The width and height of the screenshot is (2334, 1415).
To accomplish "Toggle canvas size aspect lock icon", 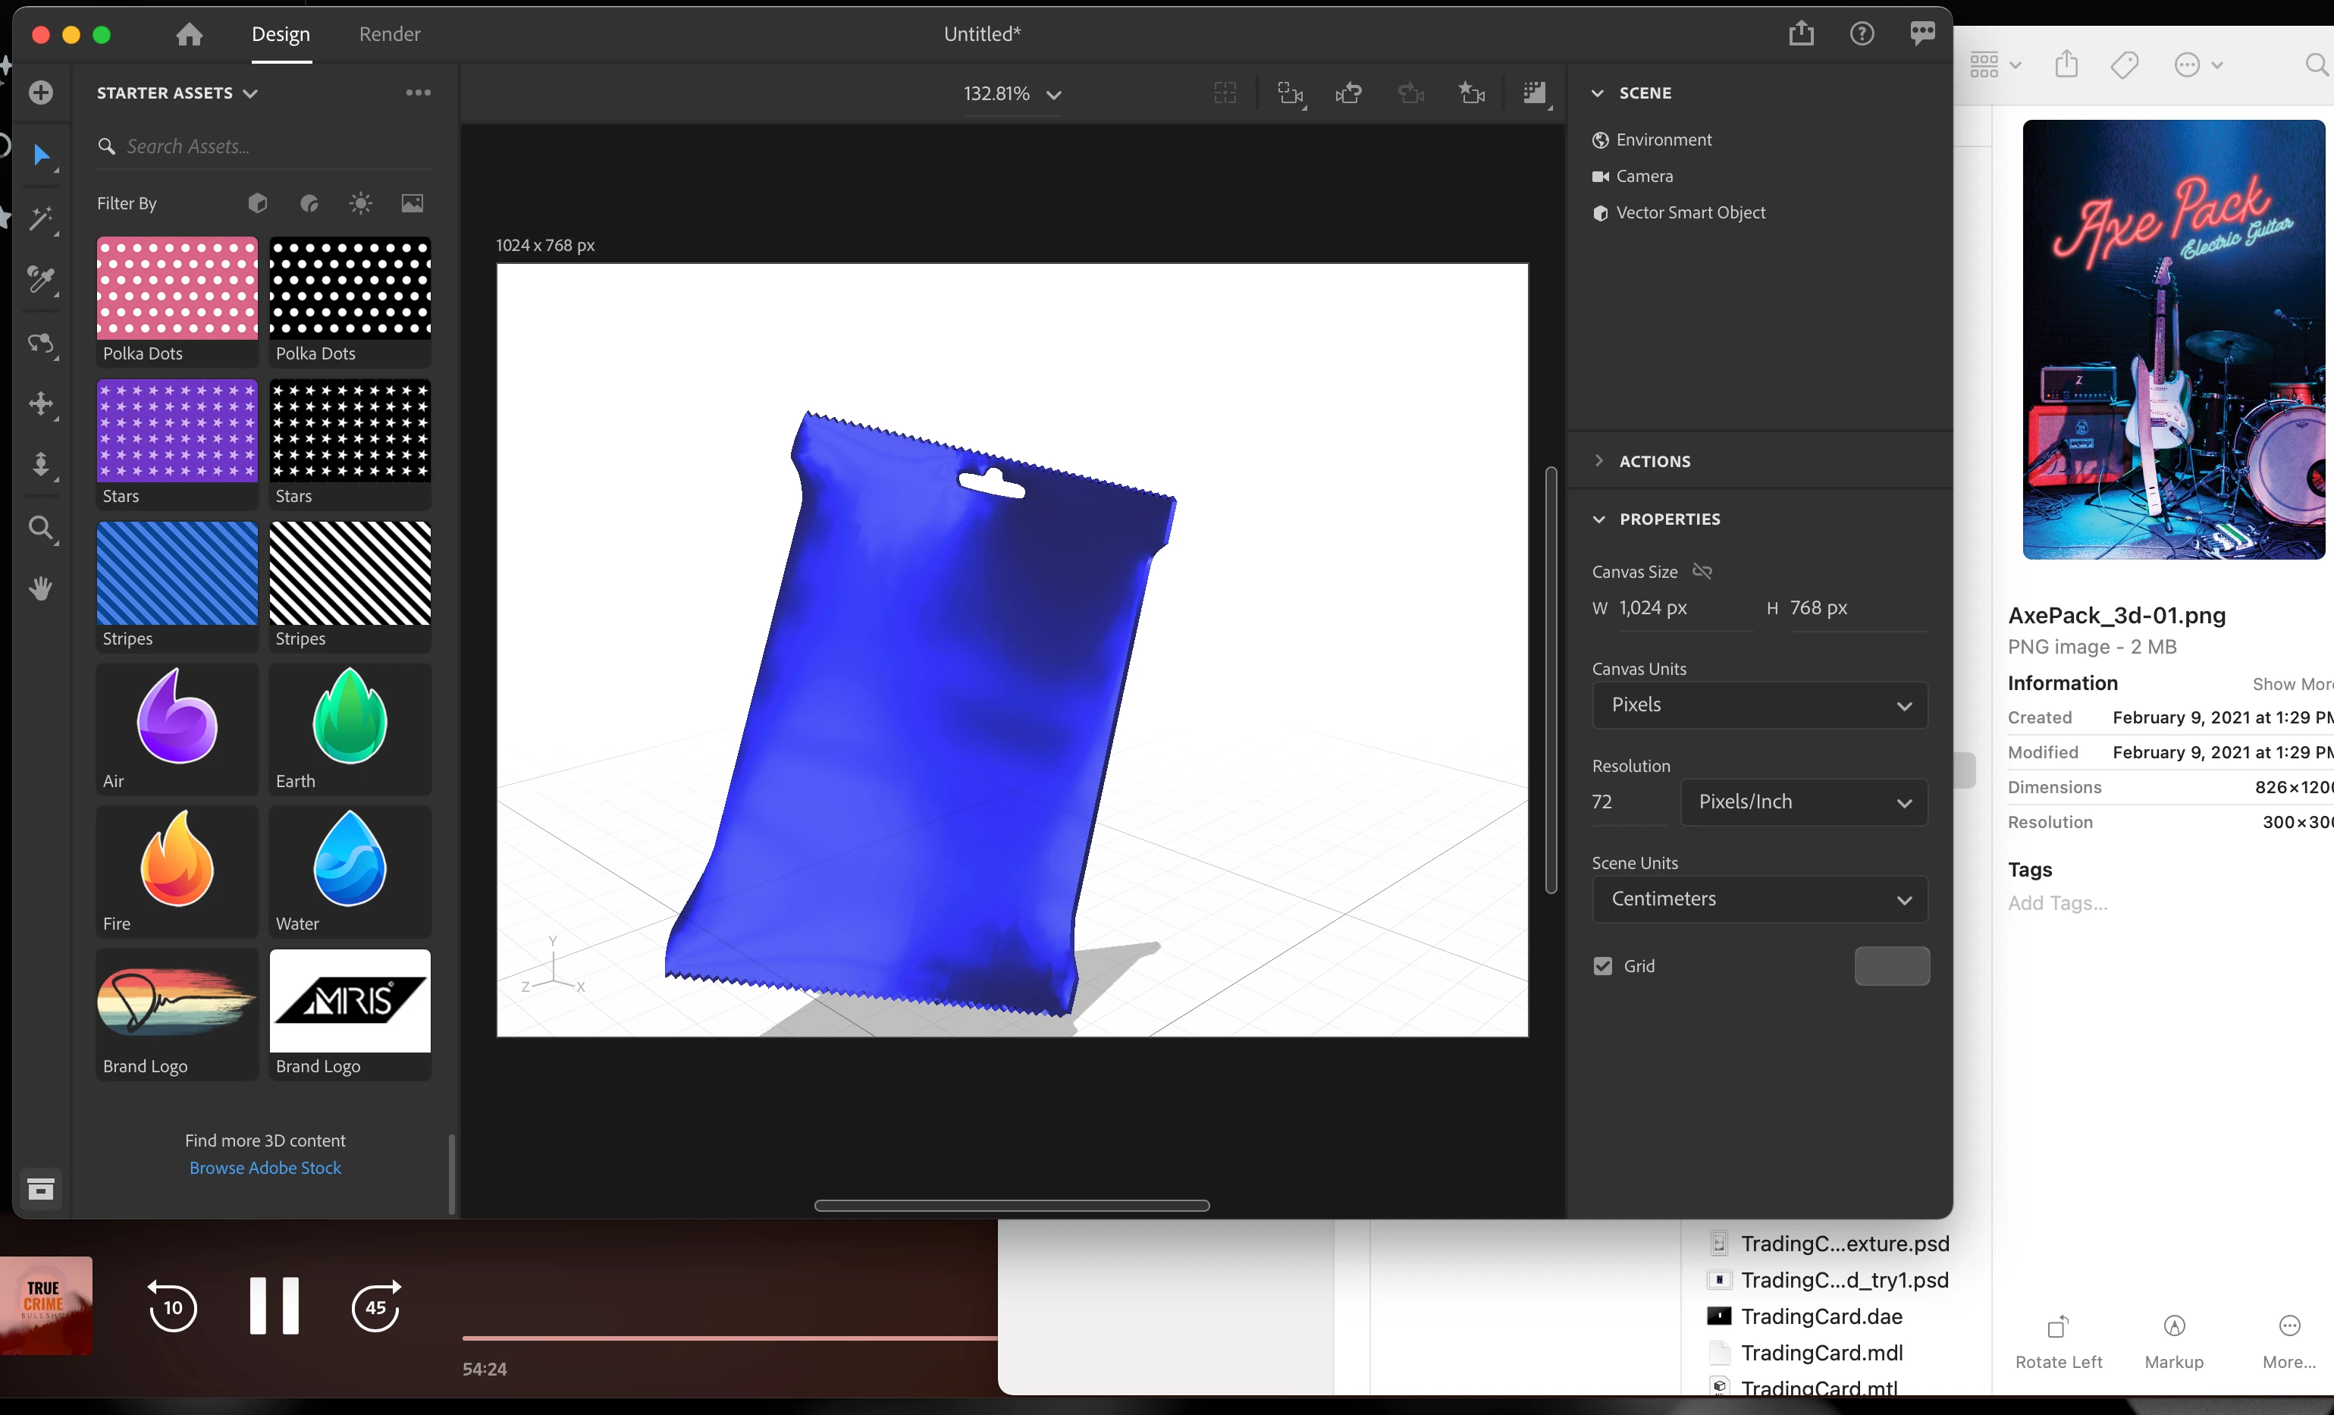I will pos(1702,571).
